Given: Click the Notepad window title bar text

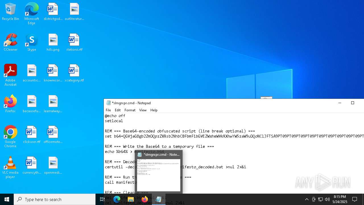Looking at the screenshot, I should click(x=131, y=103).
